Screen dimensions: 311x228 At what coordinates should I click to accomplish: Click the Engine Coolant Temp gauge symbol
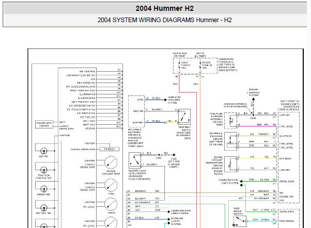[x=111, y=162]
